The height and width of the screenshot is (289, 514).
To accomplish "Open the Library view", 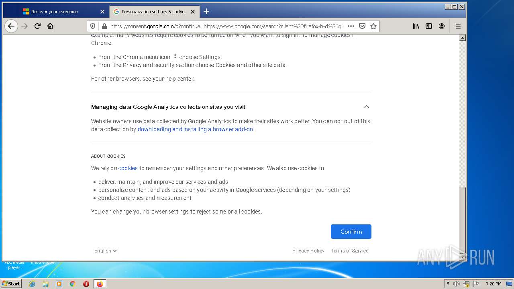I will click(416, 26).
